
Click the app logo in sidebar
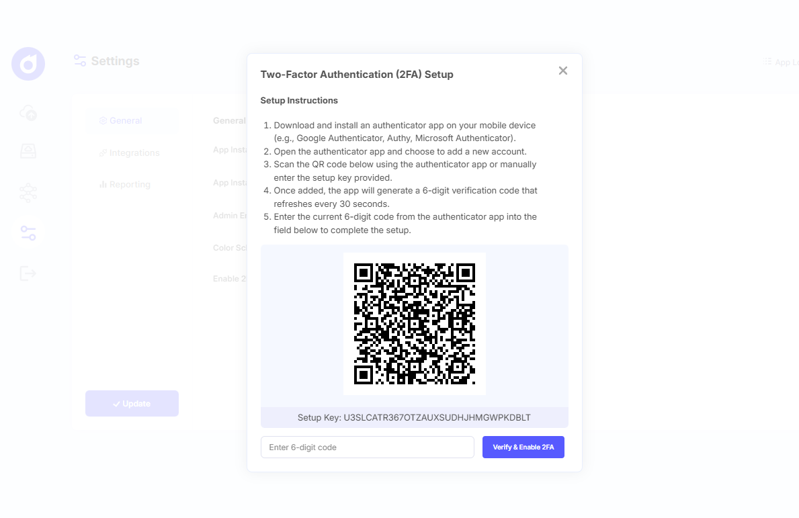[x=28, y=64]
